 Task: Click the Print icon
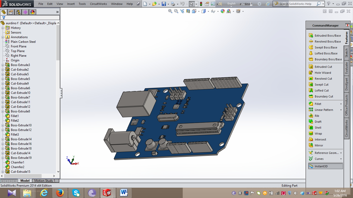[x=173, y=4]
